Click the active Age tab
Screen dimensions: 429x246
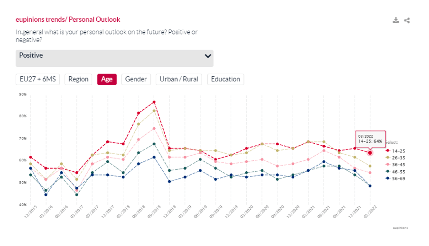107,79
